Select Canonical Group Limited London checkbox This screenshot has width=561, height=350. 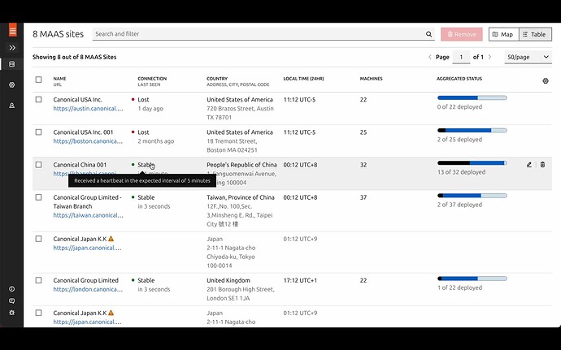coord(39,280)
